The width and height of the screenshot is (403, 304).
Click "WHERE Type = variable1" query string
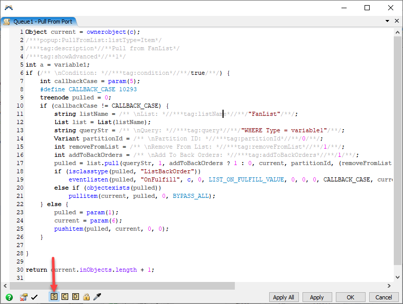pos(284,130)
